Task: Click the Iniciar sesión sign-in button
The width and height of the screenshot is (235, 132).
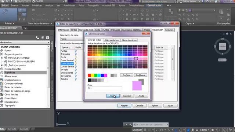Action: pos(189,1)
